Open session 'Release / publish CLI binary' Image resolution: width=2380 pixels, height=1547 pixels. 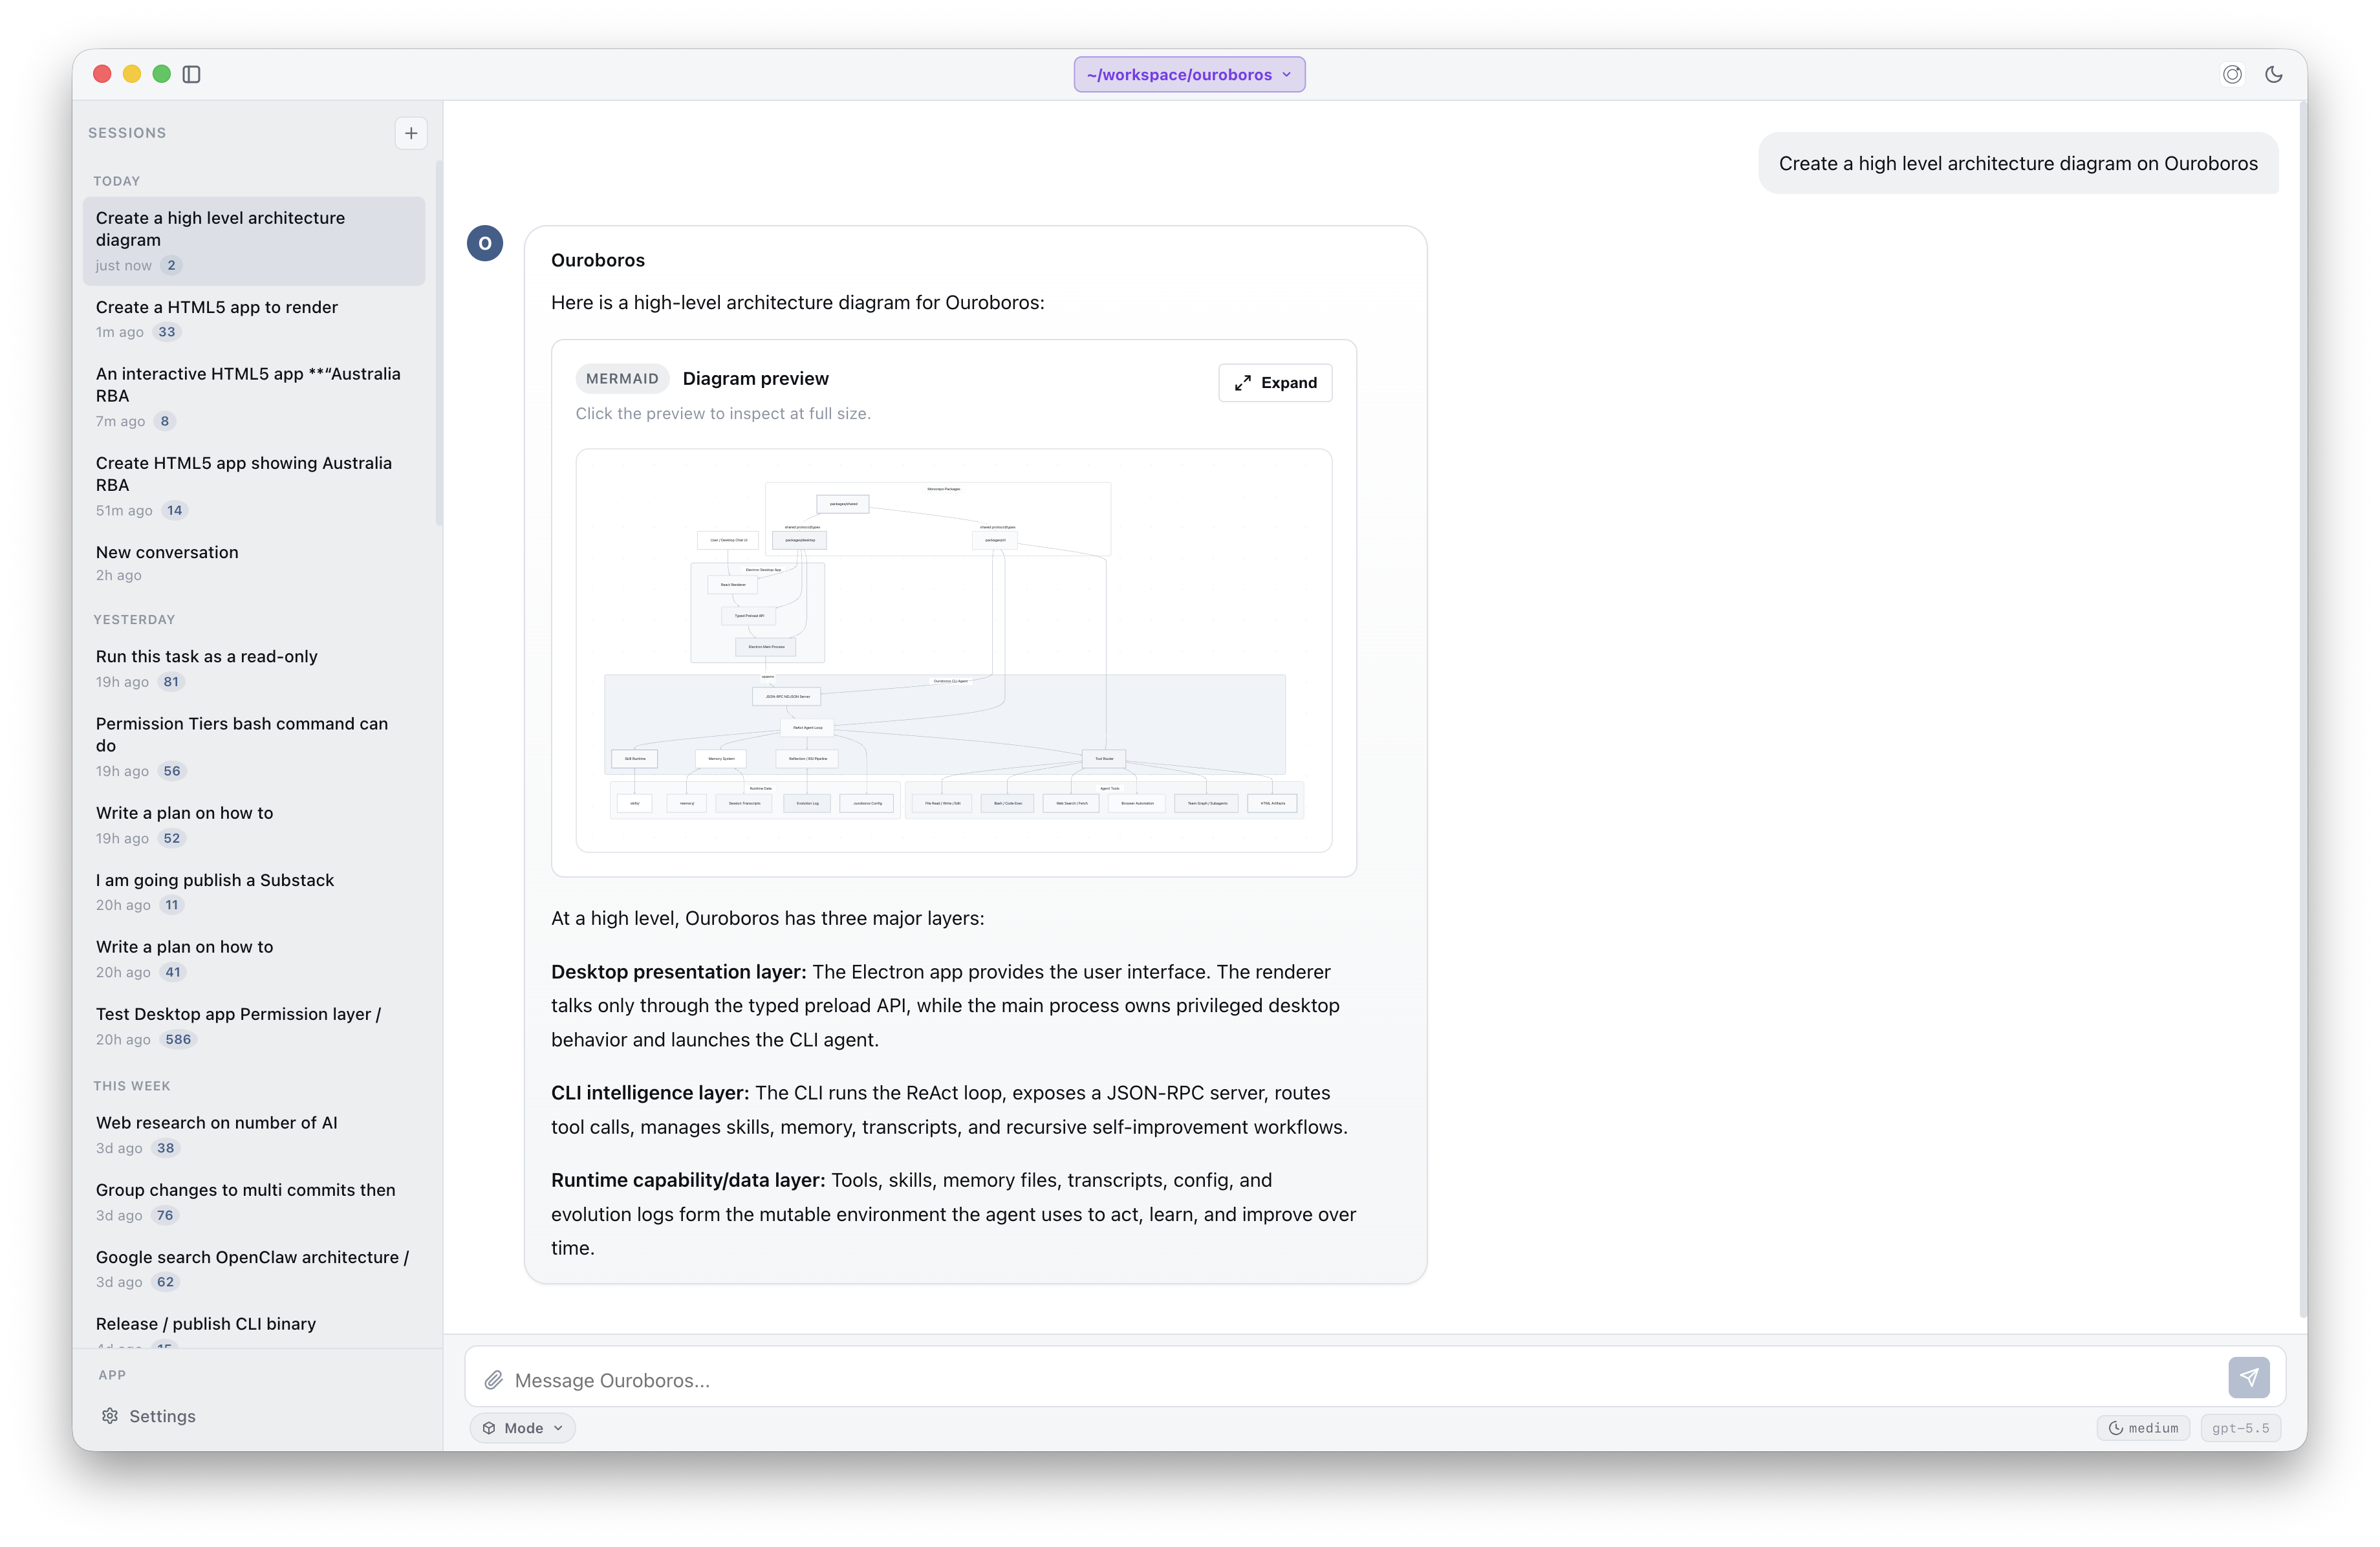(x=254, y=1327)
